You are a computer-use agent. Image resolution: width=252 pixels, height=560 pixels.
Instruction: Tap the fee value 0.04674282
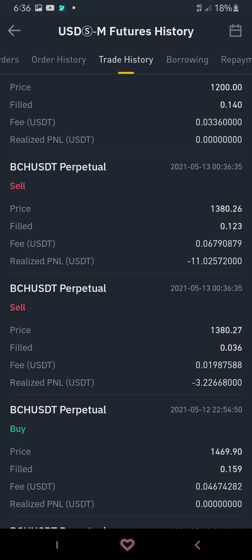pos(219,486)
